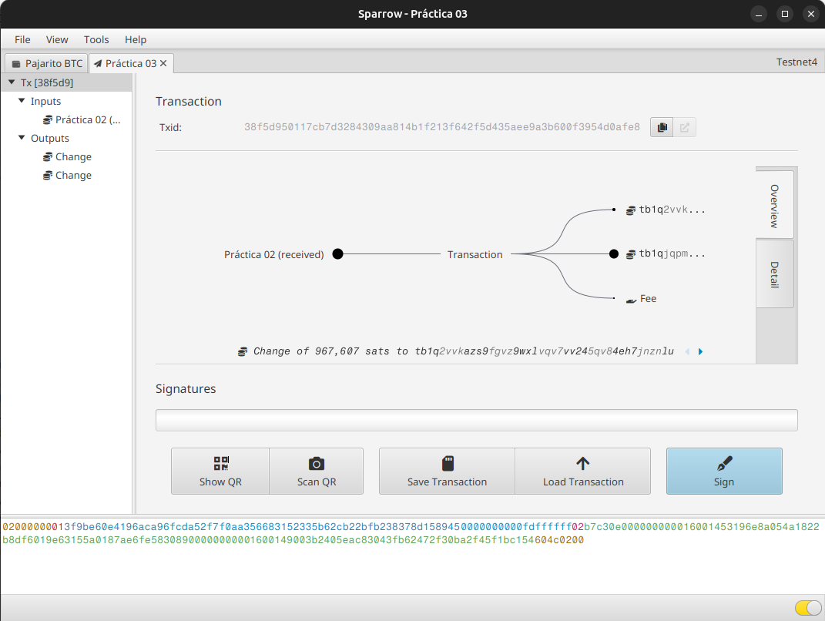The image size is (825, 621).
Task: Click the camera Scan QR icon
Action: click(x=317, y=463)
